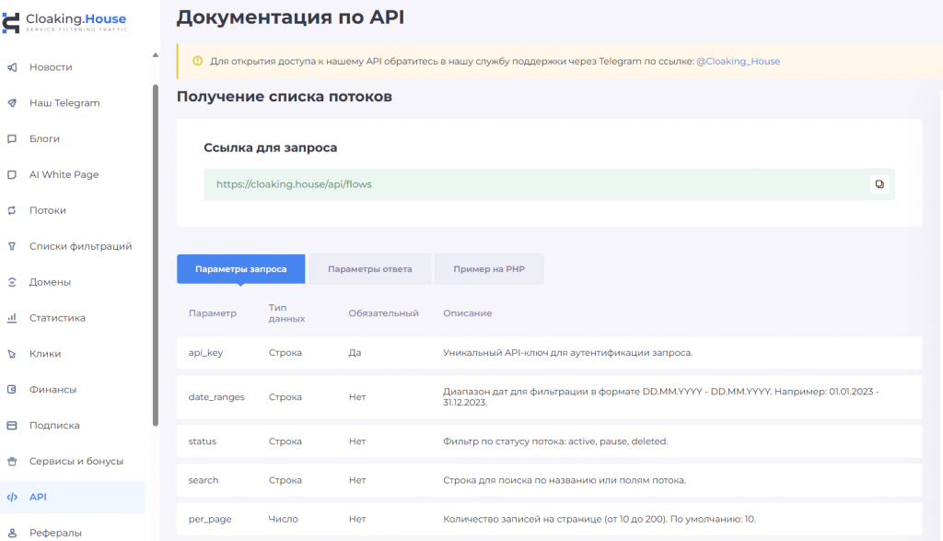Click the sidebar scrollbar up arrow
This screenshot has height=541, width=943.
(155, 54)
